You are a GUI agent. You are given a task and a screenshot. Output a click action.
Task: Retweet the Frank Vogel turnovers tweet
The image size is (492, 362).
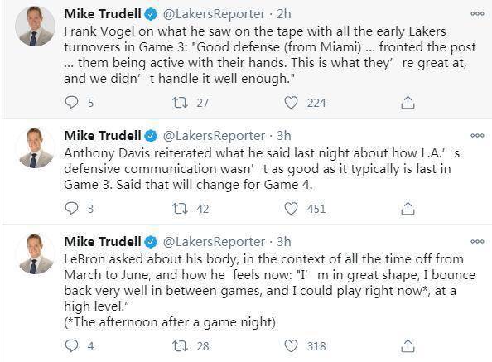pyautogui.click(x=180, y=102)
